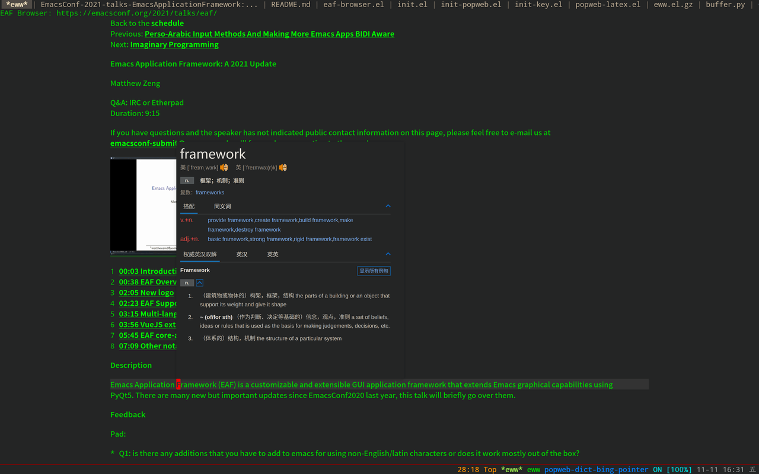Switch to init-popweb.el buffer tab
The image size is (759, 474).
471,4
